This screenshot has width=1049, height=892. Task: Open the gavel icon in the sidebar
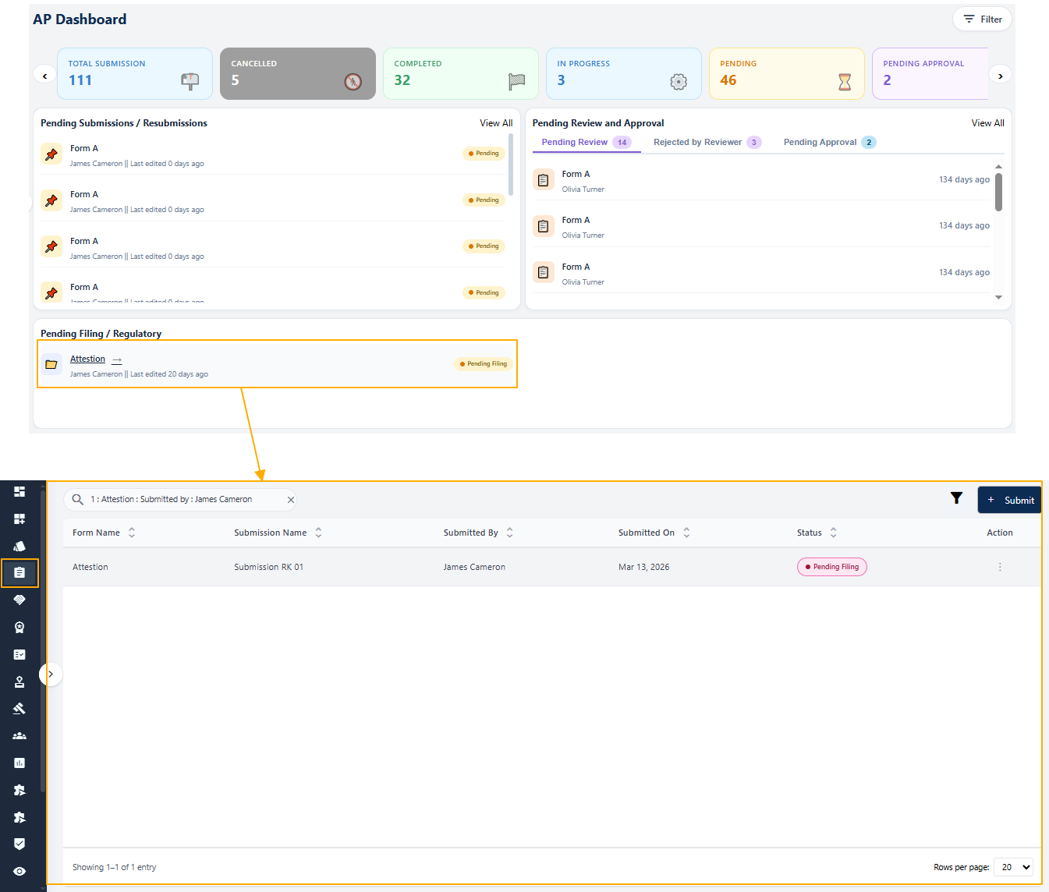[19, 708]
